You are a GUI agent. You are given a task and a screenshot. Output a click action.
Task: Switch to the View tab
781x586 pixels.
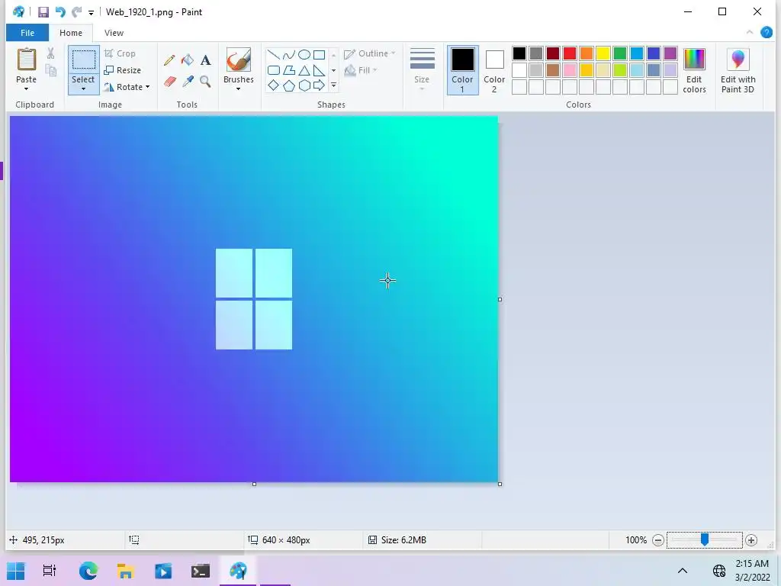(114, 33)
